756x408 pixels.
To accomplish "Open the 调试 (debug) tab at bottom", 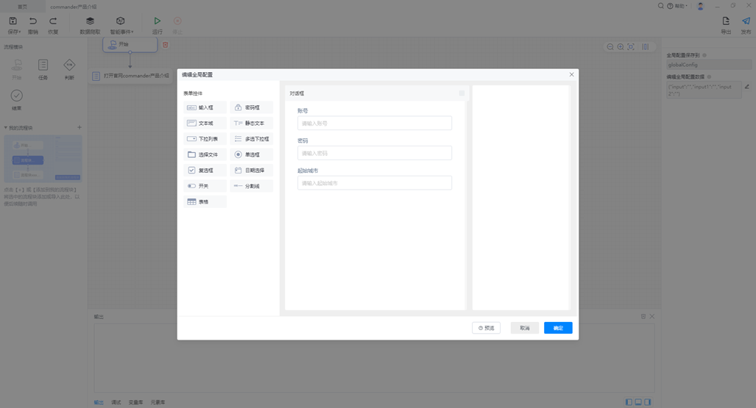I will tap(116, 402).
